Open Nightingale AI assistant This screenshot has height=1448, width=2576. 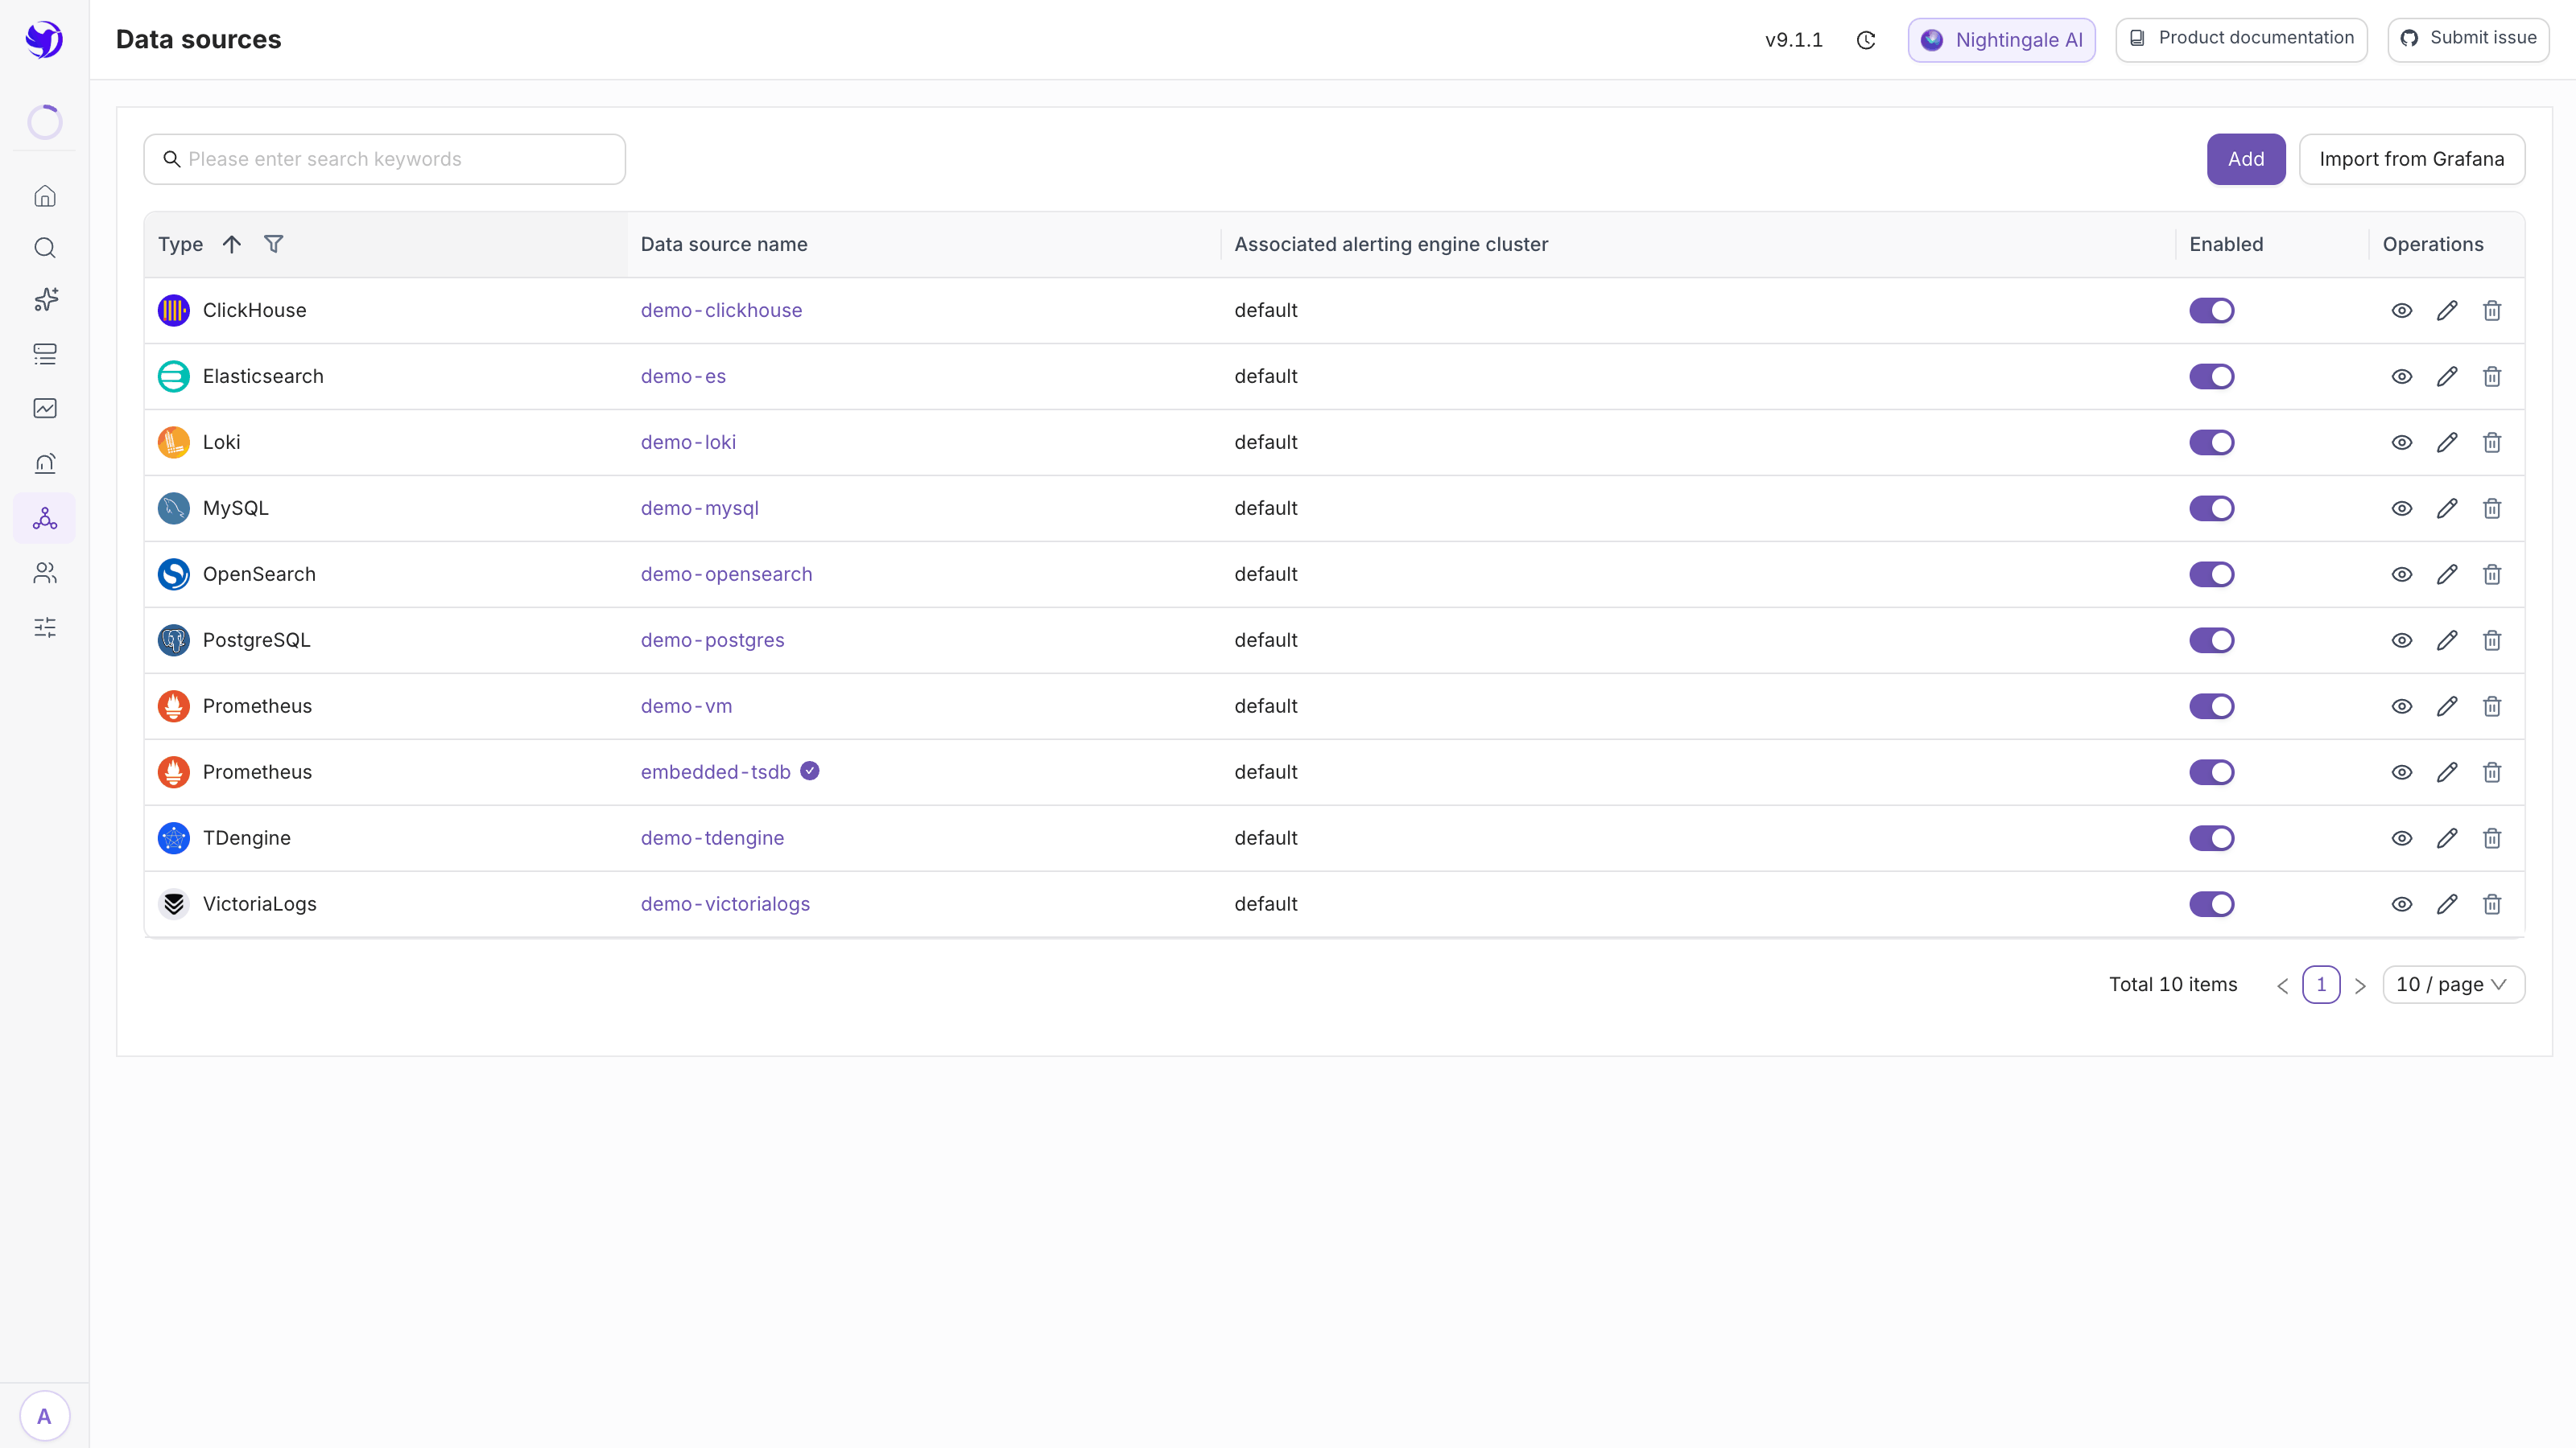coord(2001,40)
